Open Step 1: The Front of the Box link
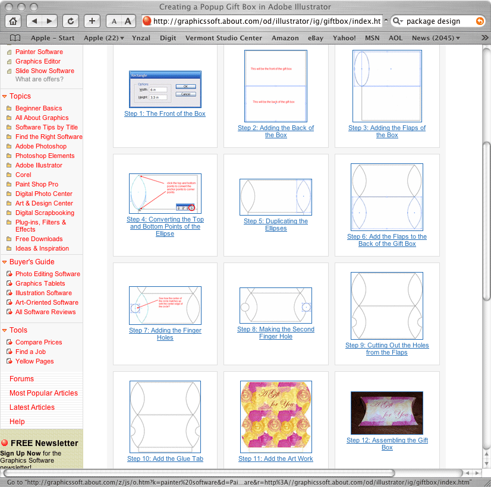 [x=165, y=114]
